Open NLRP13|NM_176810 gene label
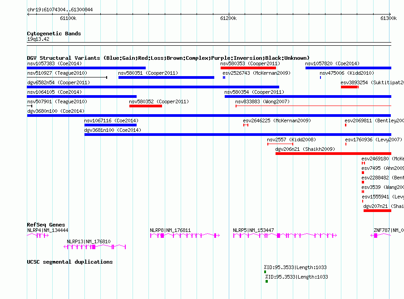 click(x=89, y=241)
